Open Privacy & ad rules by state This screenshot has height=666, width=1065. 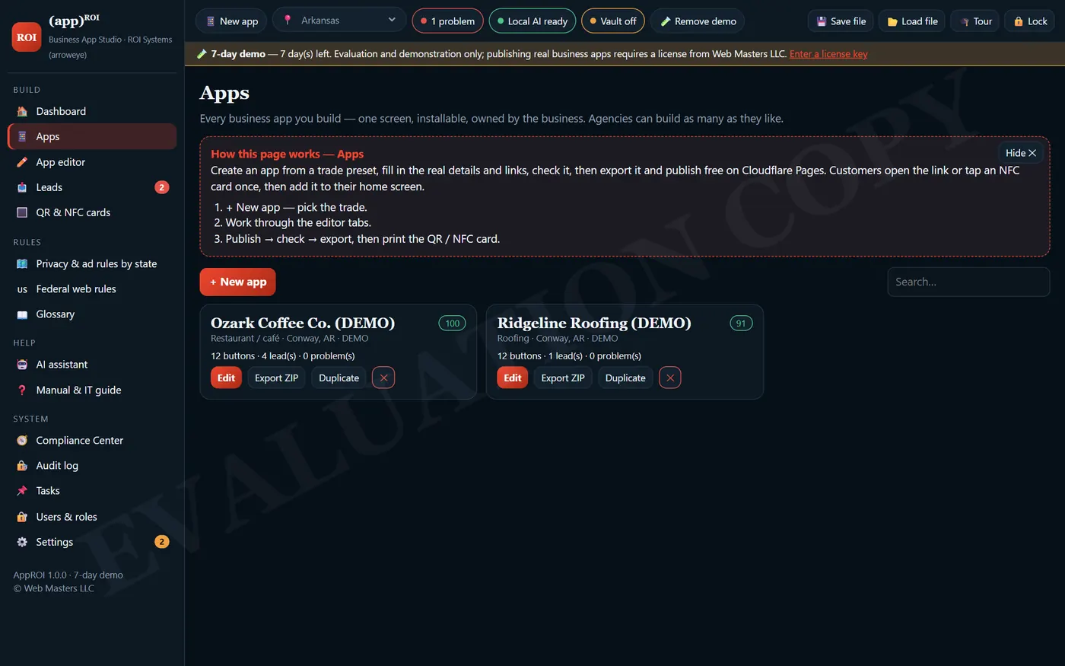[x=92, y=263]
